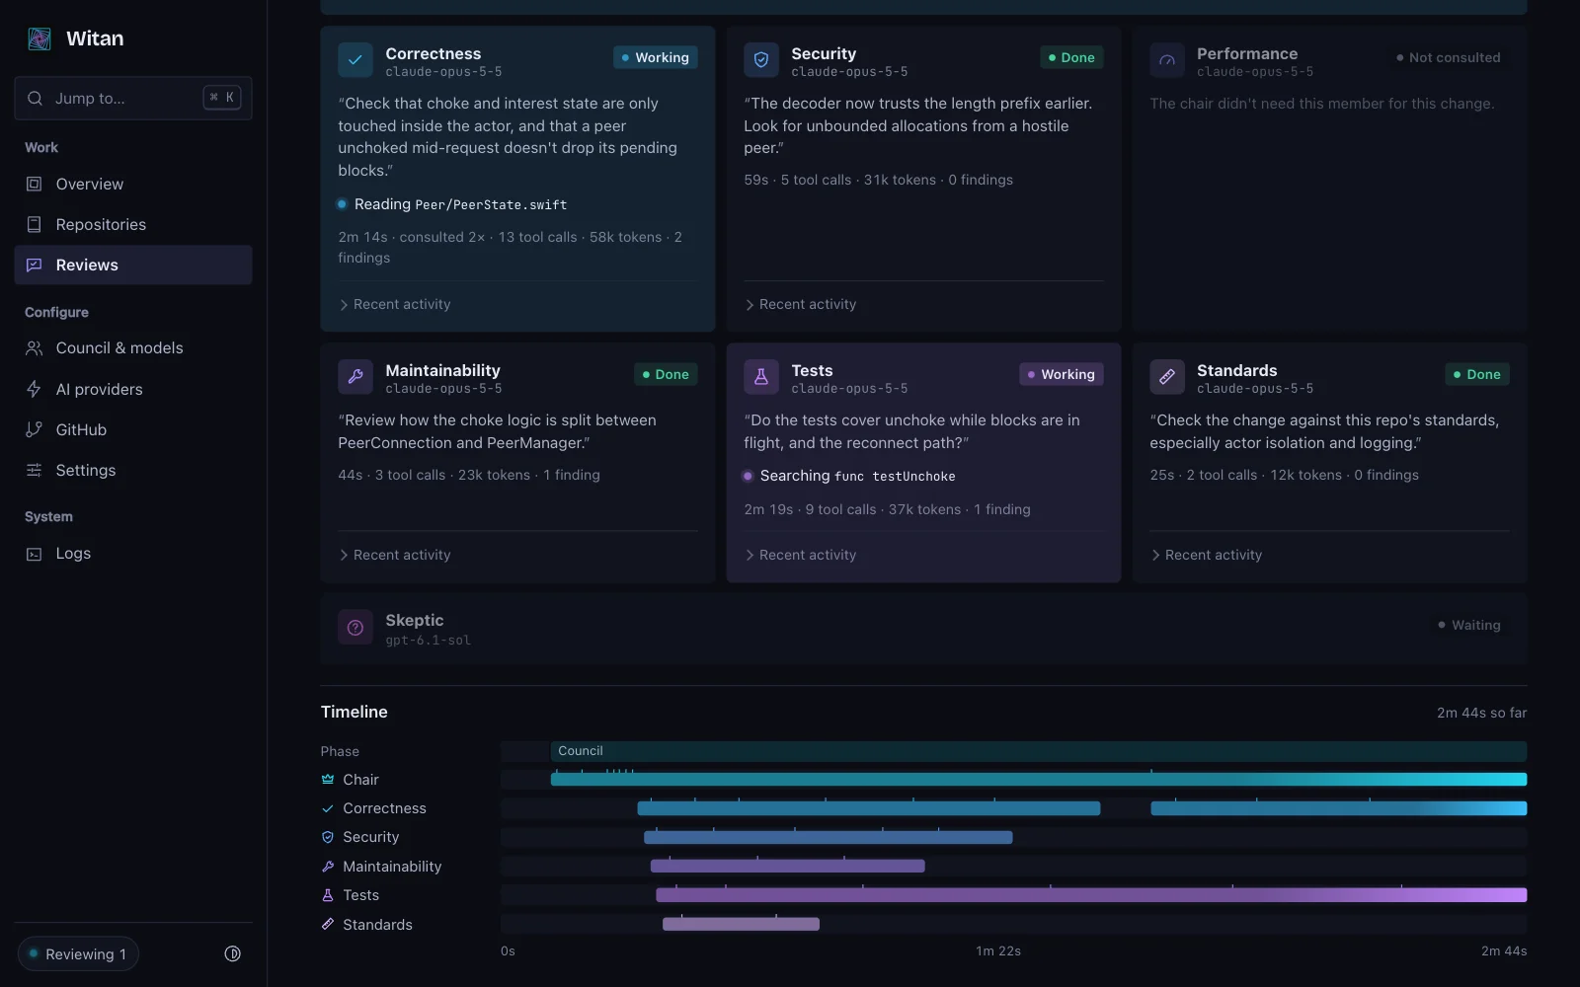The width and height of the screenshot is (1580, 987).
Task: Click the Correctness card checkmark icon
Action: coord(355,60)
